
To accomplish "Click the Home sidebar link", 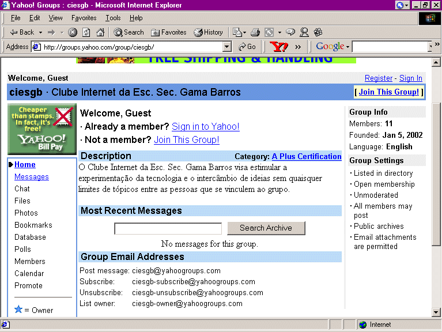I will [25, 165].
